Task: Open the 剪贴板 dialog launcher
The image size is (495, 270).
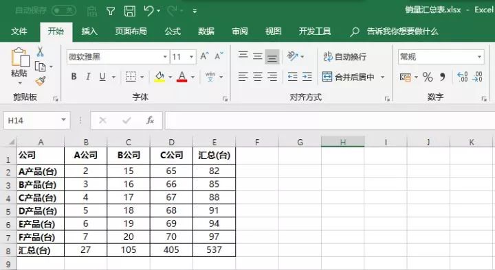Action: (x=56, y=99)
